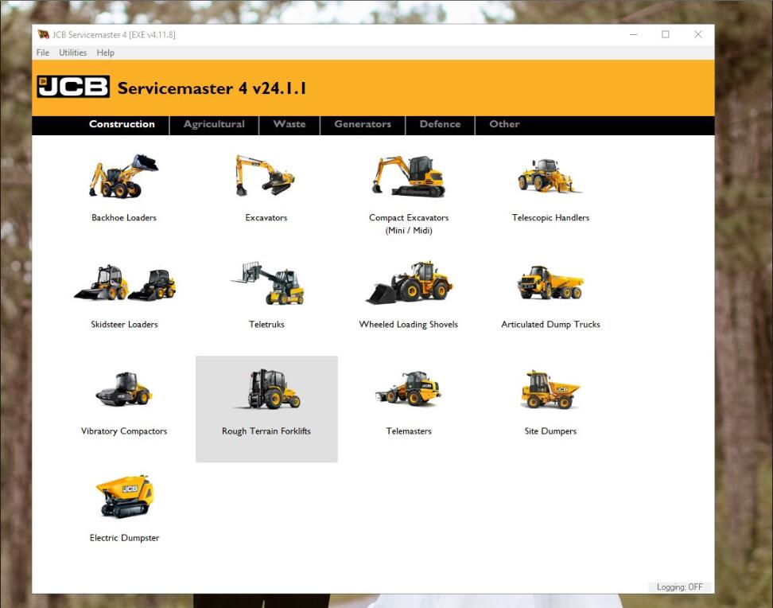Image resolution: width=773 pixels, height=608 pixels.
Task: Maximize the JCB Servicemaster window
Action: pyautogui.click(x=666, y=34)
